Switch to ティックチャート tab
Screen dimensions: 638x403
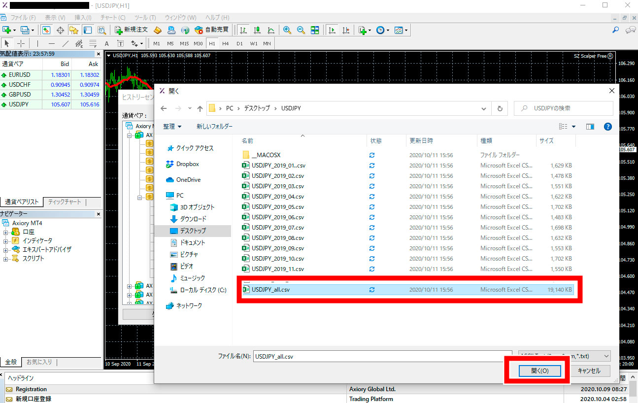click(65, 202)
